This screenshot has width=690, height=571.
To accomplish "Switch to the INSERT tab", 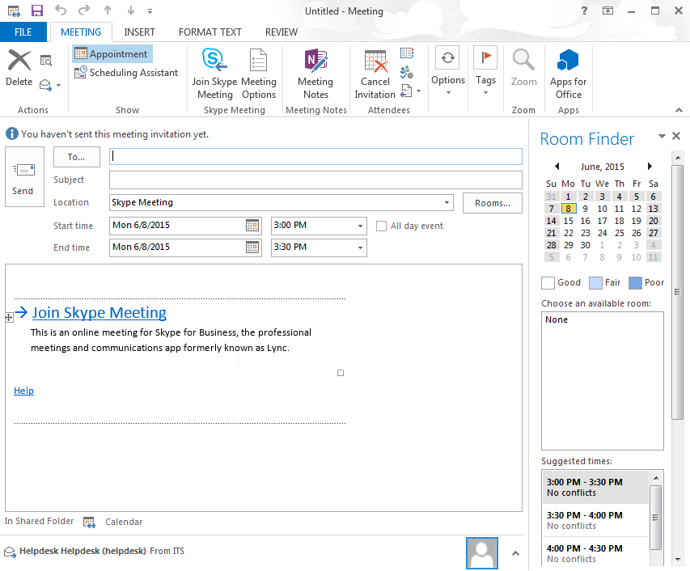I will 139,32.
